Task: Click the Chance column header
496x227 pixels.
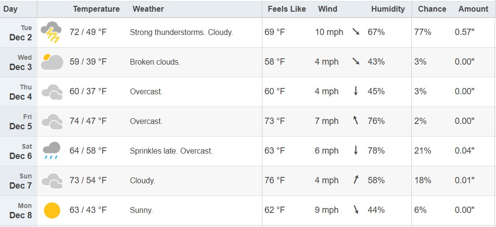Action: click(432, 9)
